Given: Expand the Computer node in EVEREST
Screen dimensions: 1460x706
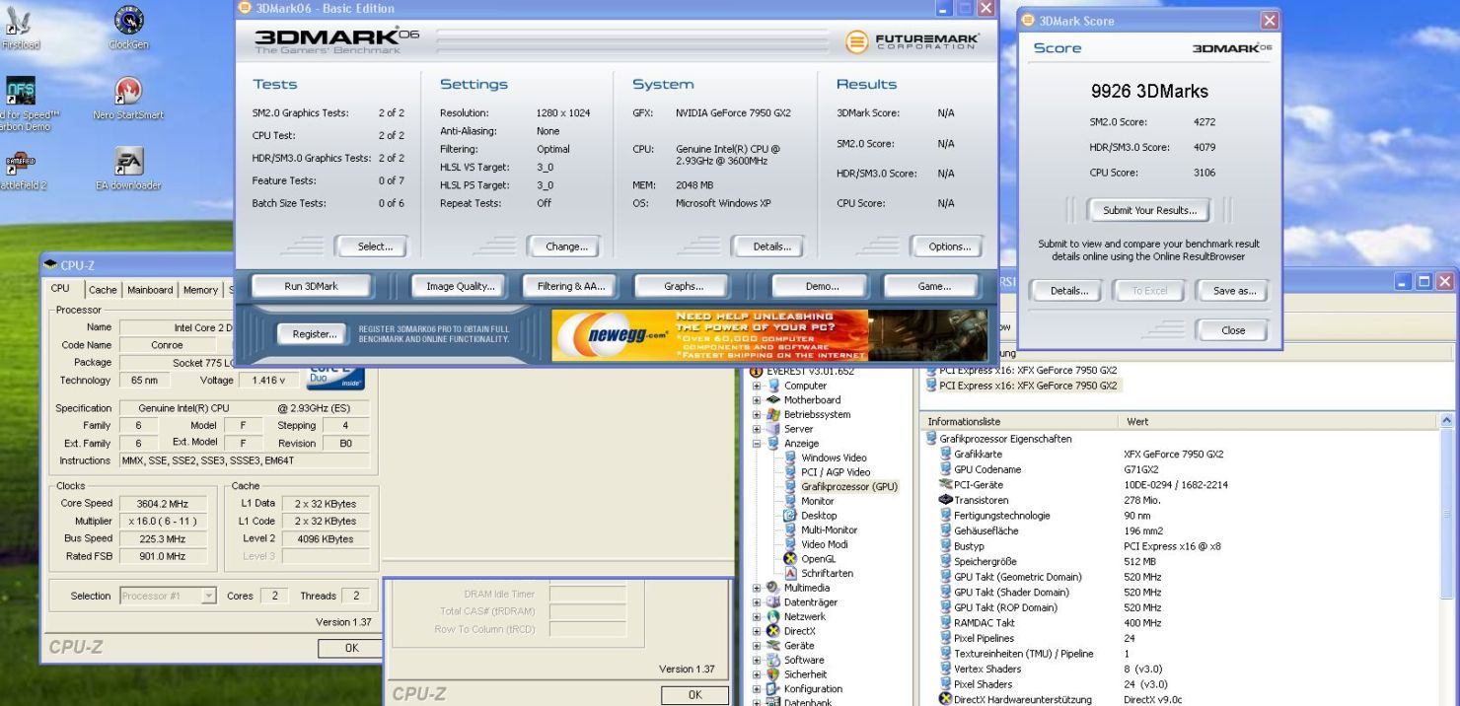Looking at the screenshot, I should click(x=758, y=386).
